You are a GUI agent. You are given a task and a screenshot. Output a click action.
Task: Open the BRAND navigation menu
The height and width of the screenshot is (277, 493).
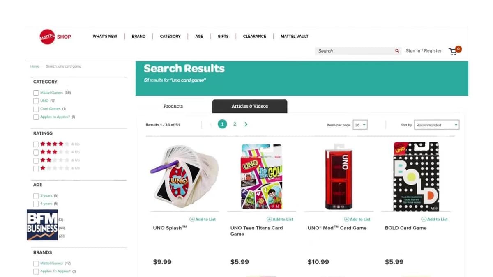click(138, 36)
